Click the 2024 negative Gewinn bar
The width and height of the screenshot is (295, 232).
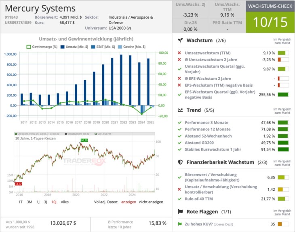(144, 109)
